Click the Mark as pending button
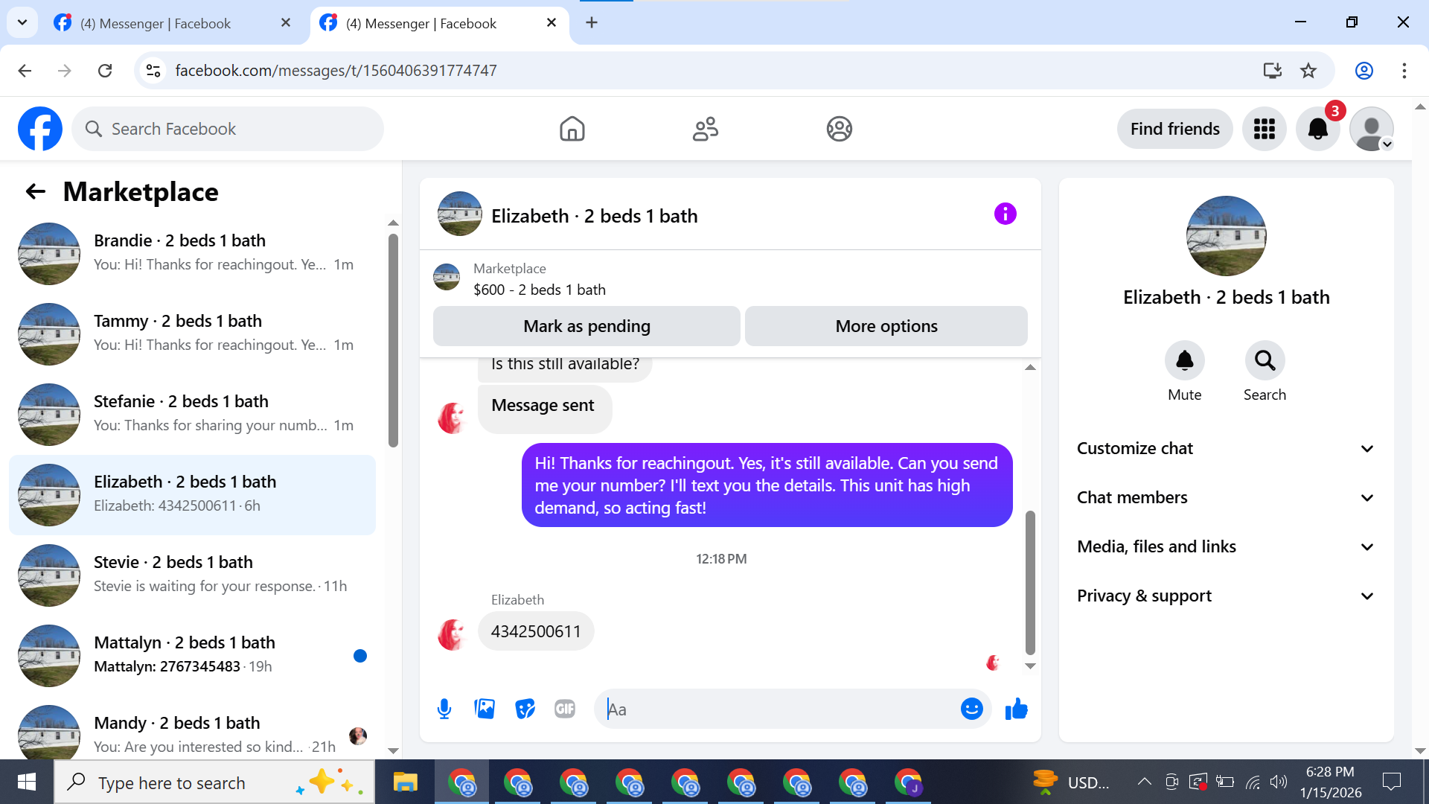 tap(586, 326)
